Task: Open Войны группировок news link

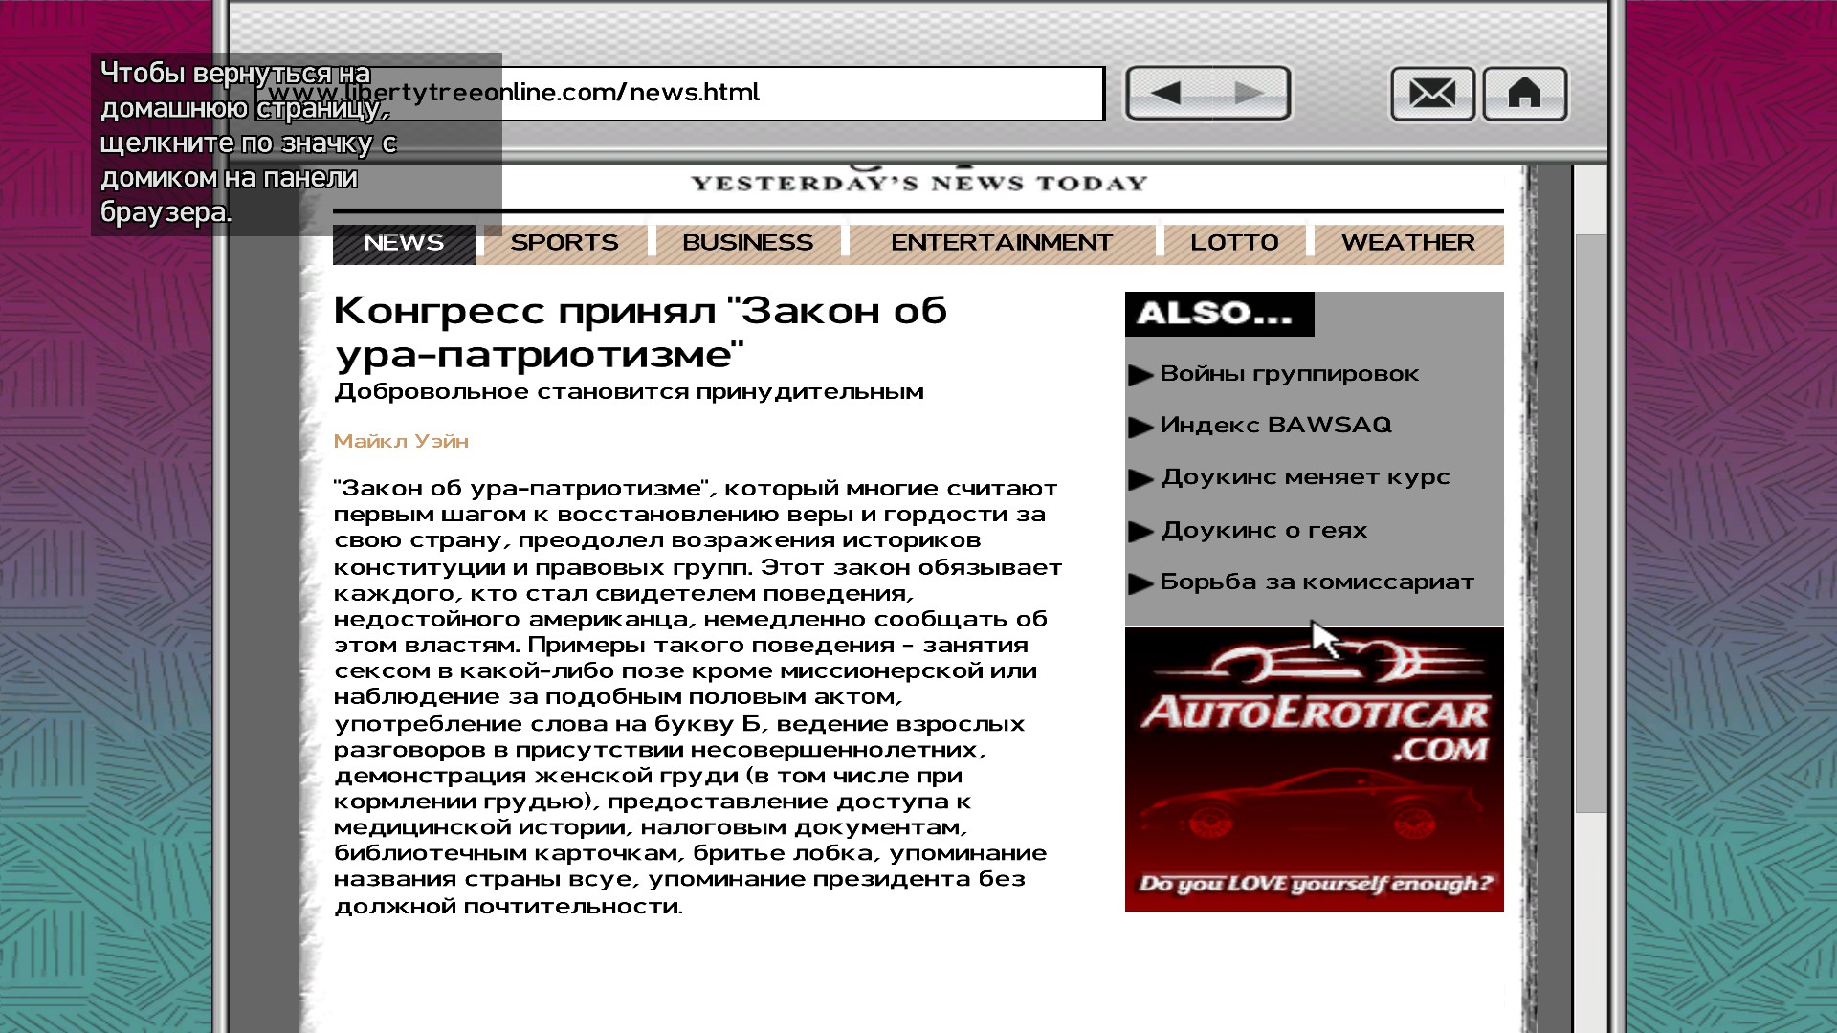Action: click(x=1289, y=374)
